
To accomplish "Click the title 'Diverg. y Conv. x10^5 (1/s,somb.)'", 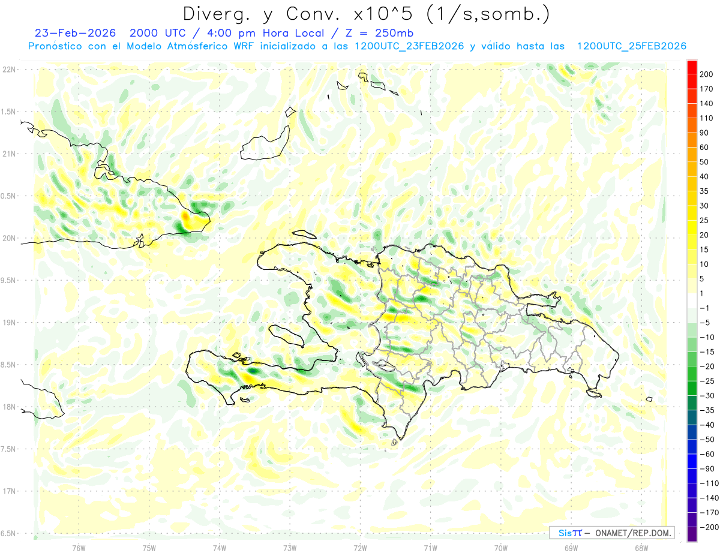I will (x=366, y=13).
